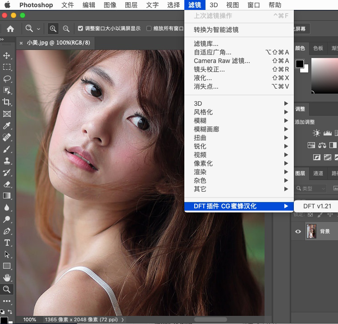Select the Rectangular Marquee tool
This screenshot has width=338, height=324.
(x=7, y=67)
